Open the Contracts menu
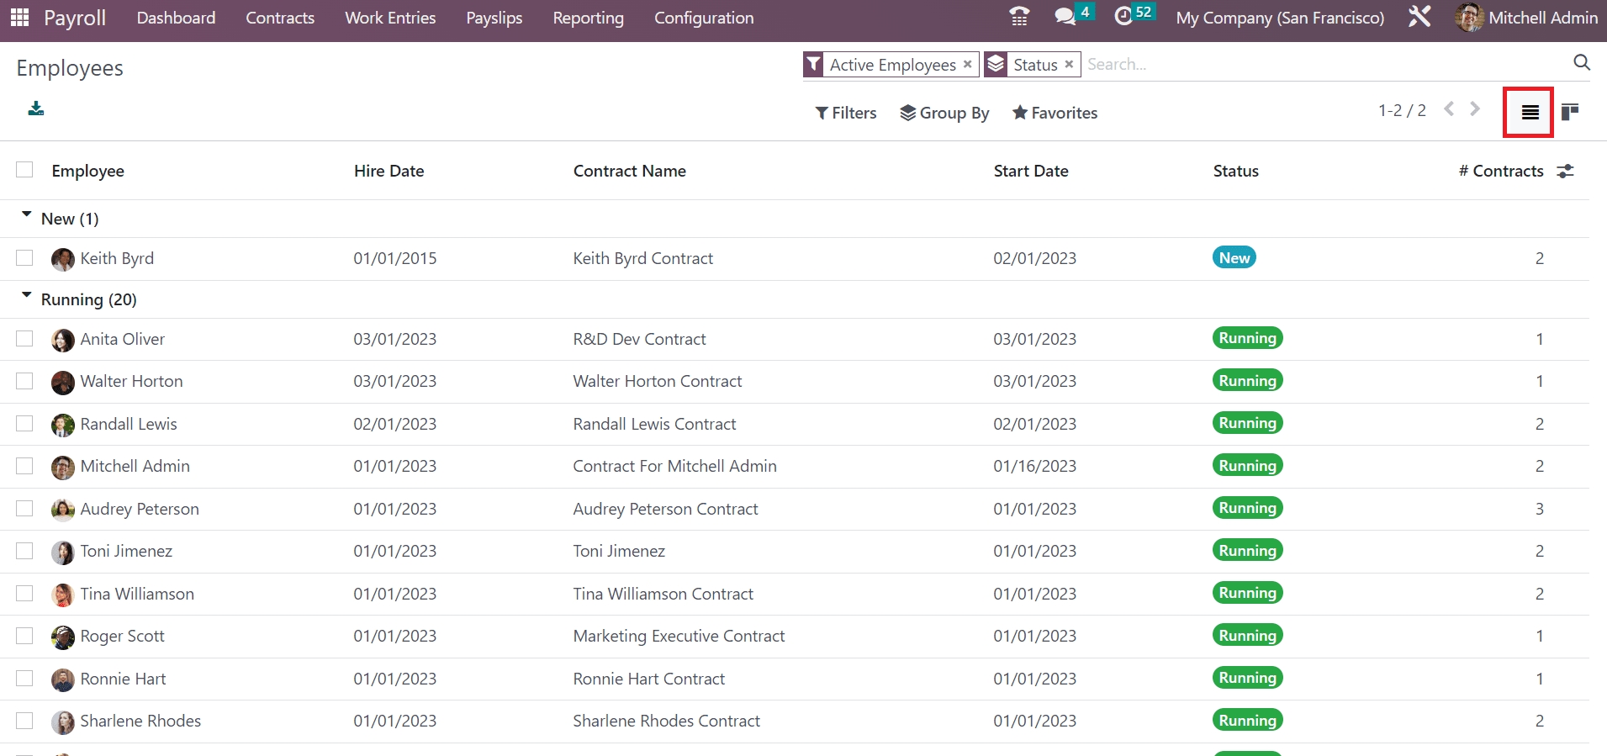Image resolution: width=1607 pixels, height=756 pixels. pyautogui.click(x=280, y=18)
